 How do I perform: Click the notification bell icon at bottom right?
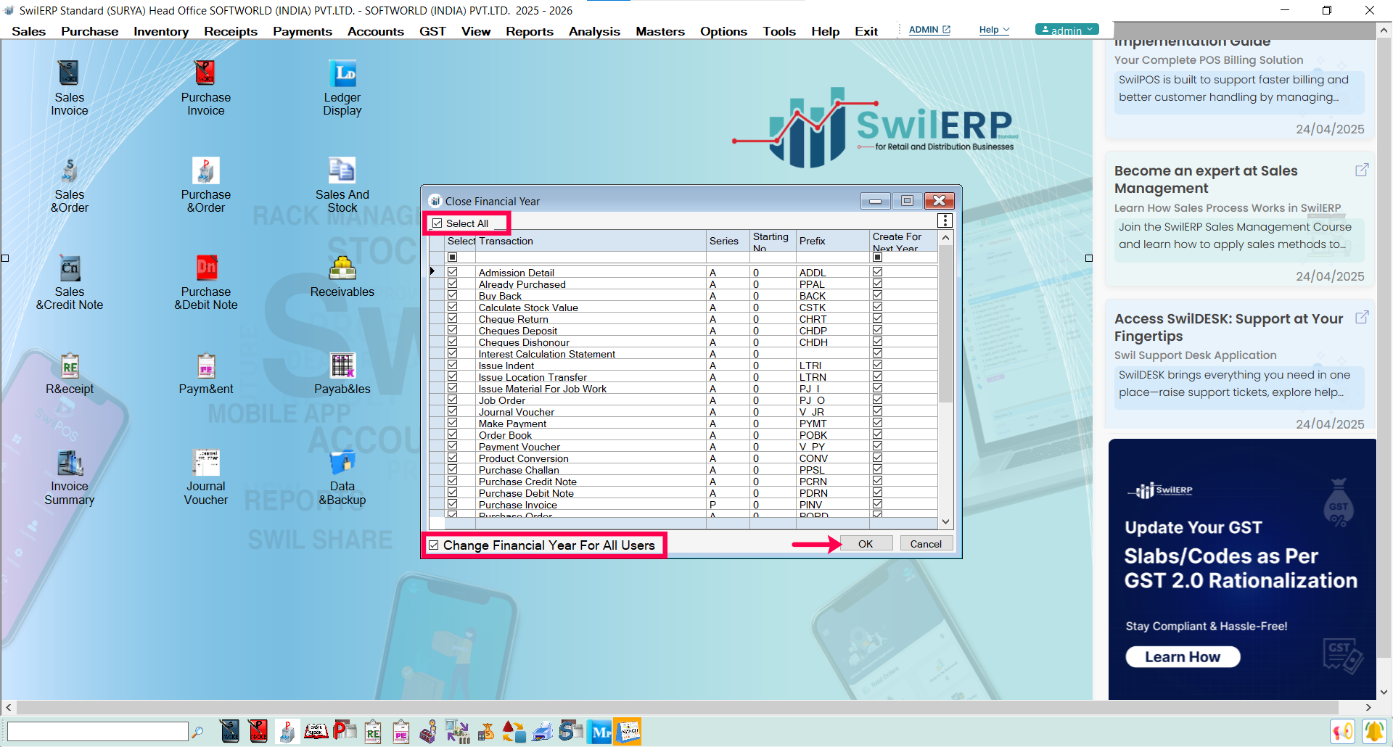coord(1373,732)
